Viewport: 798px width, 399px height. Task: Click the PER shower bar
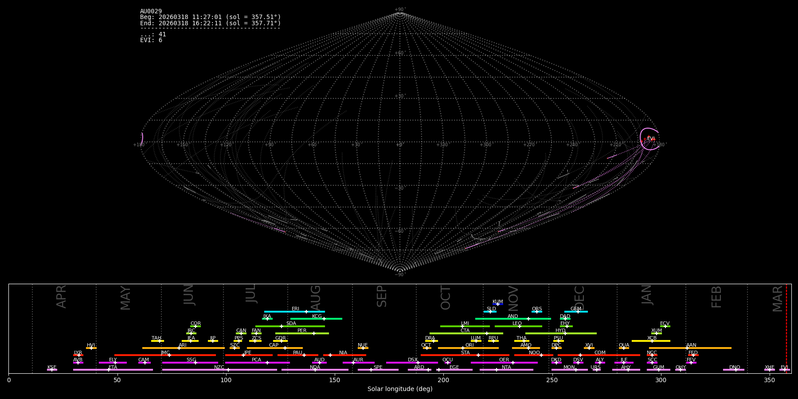coord(302,333)
